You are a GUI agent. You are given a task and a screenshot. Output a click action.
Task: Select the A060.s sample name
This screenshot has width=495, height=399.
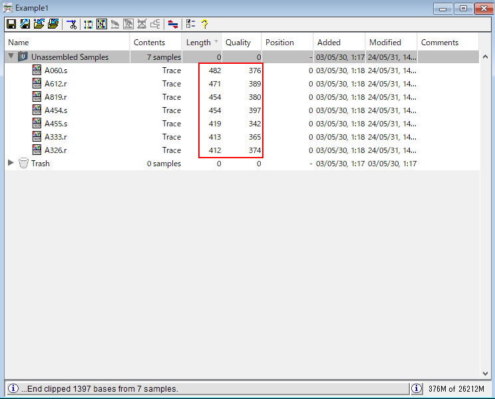click(56, 70)
